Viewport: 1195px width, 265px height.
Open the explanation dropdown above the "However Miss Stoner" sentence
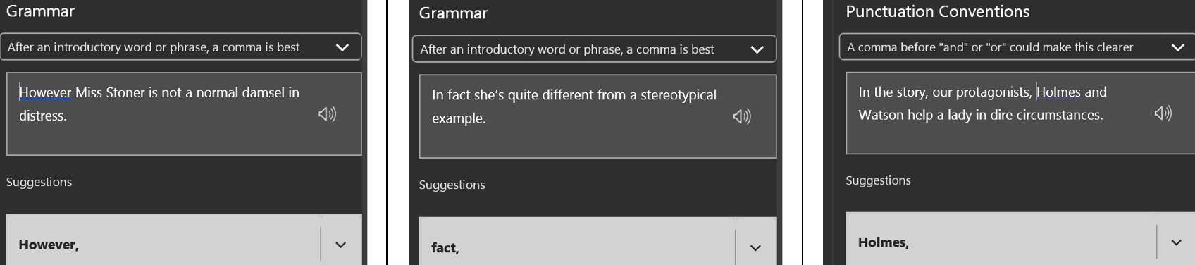click(x=180, y=47)
